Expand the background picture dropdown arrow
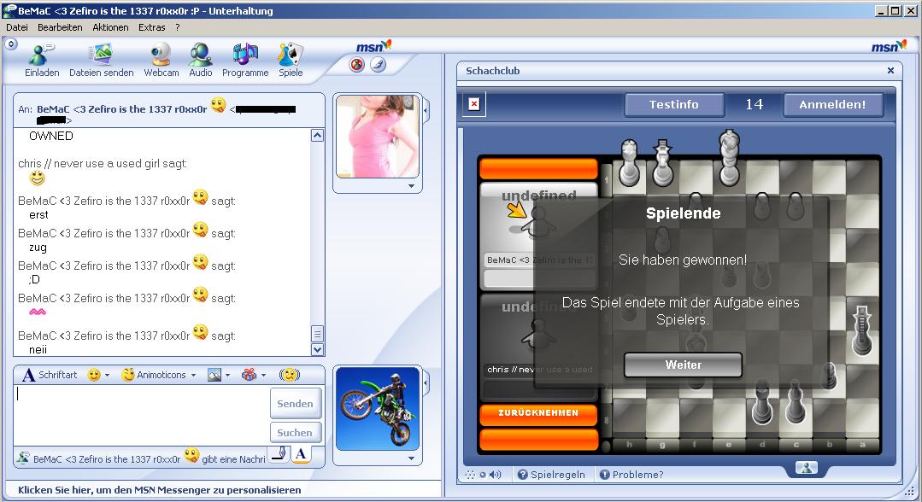922x502 pixels. (227, 375)
